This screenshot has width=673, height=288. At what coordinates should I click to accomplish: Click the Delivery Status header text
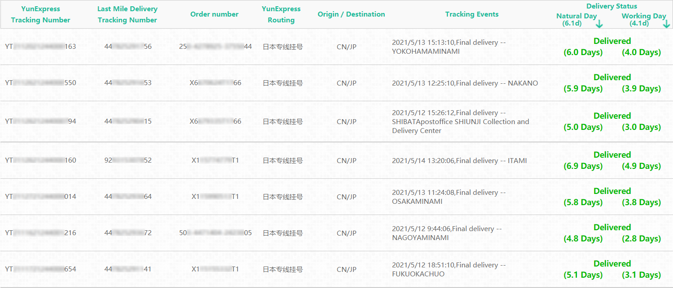point(612,6)
